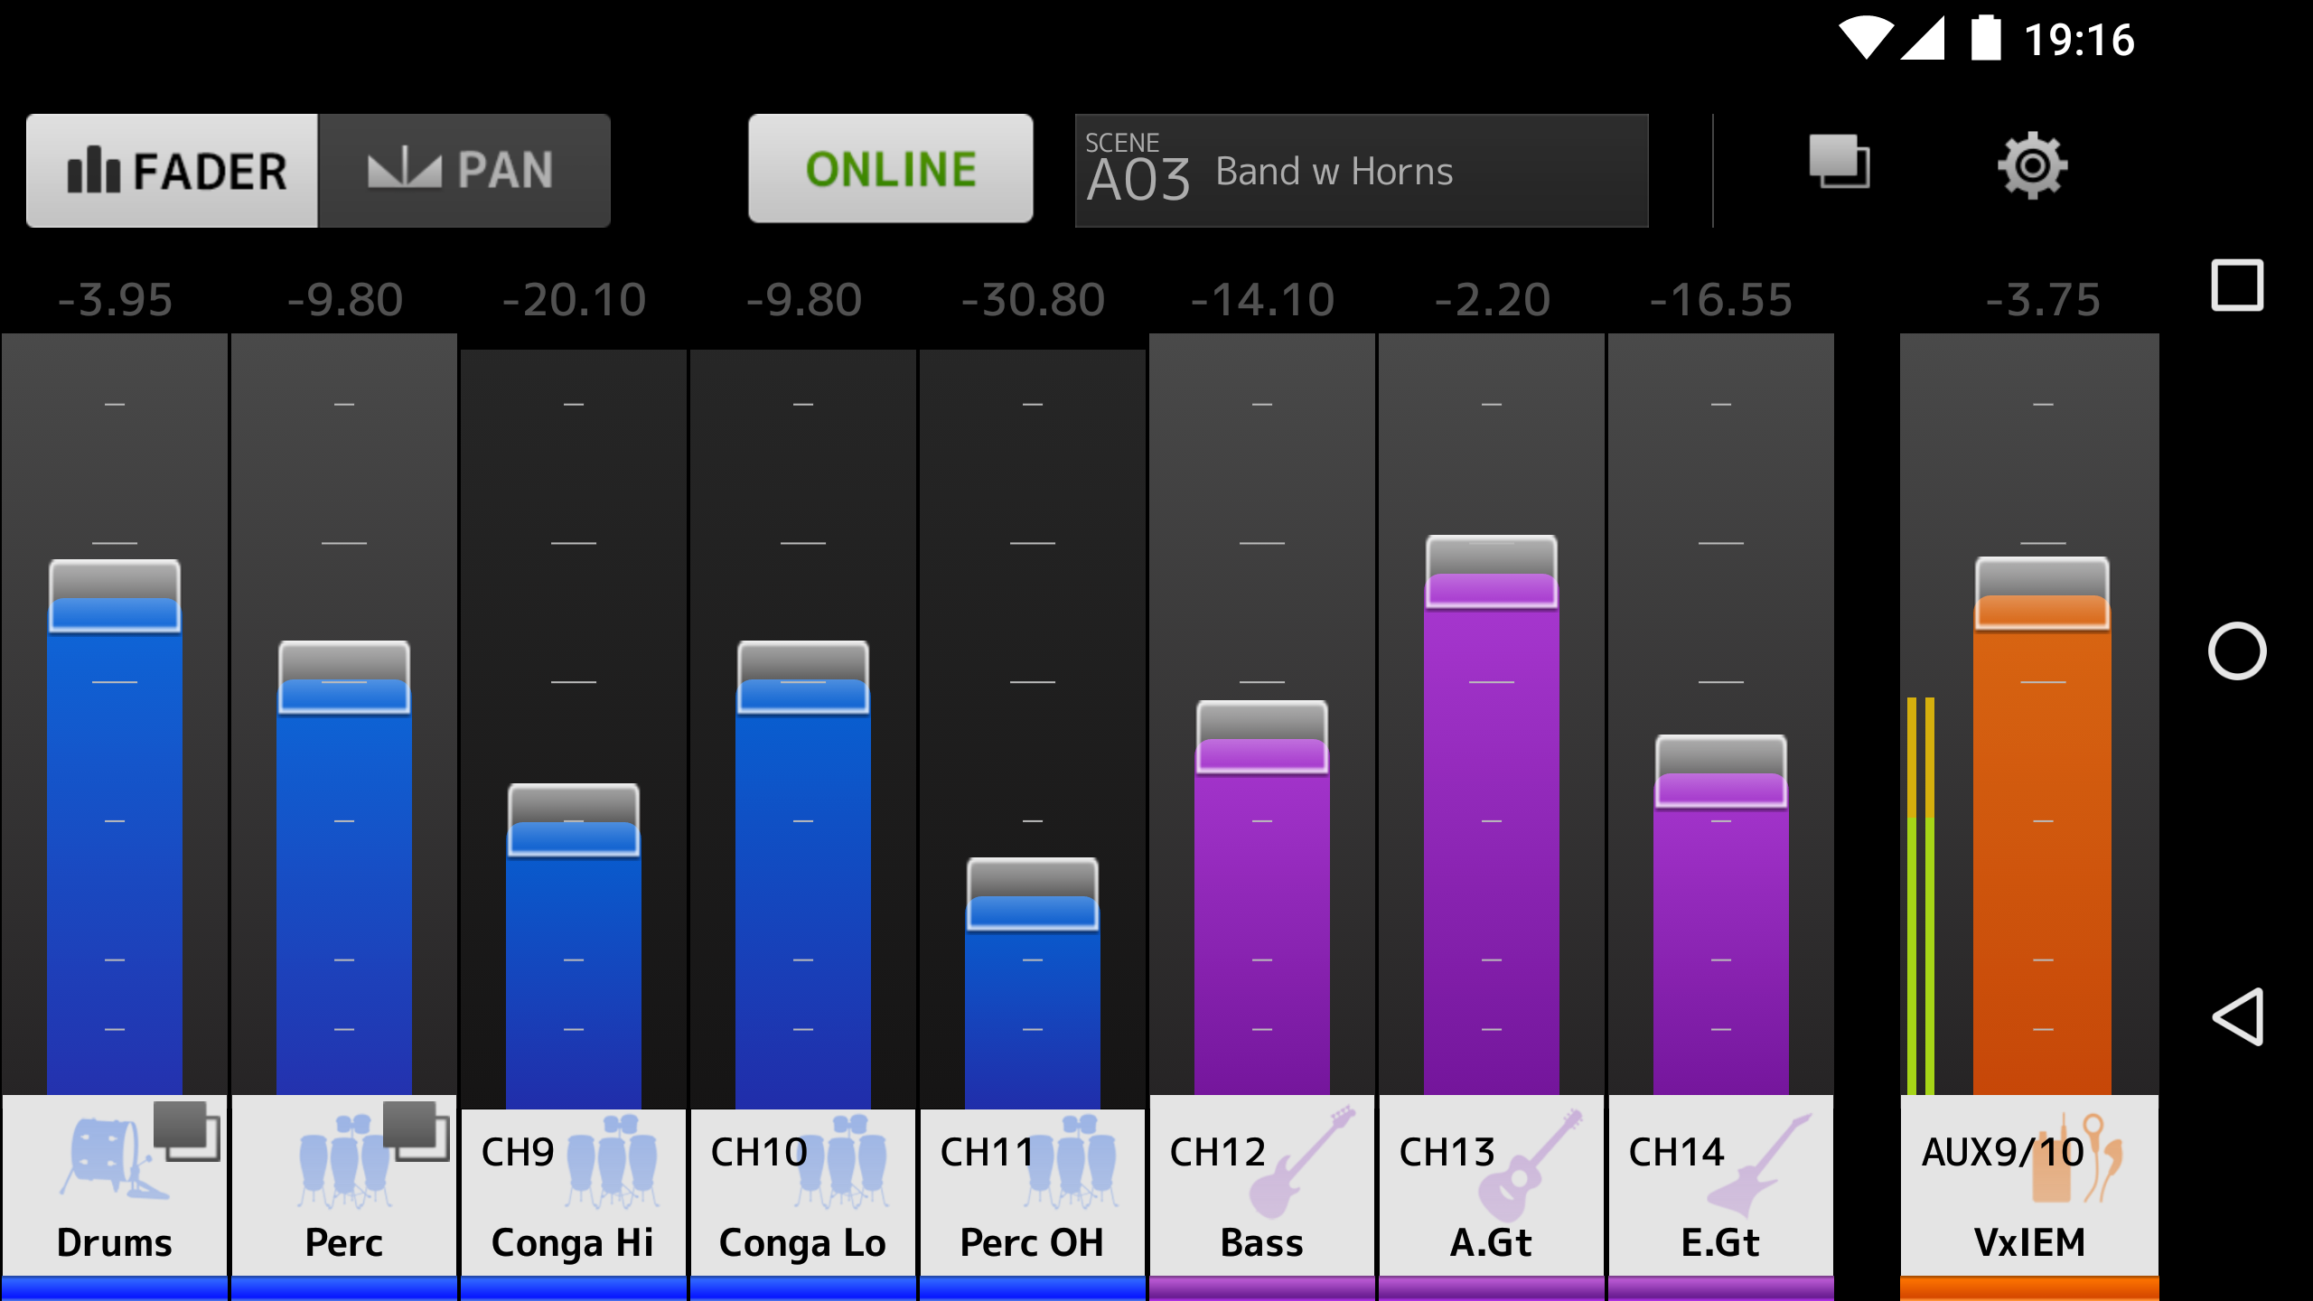Open the scene A03 Band w Horns selector
Screen dimensions: 2313x1301
coord(1362,170)
